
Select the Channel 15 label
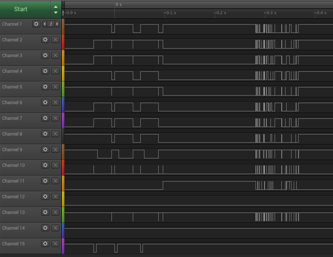(x=13, y=244)
